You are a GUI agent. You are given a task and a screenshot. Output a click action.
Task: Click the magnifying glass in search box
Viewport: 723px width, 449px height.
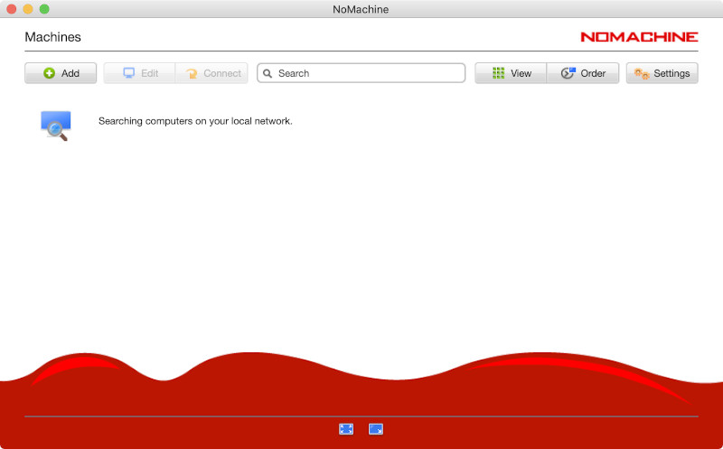(268, 73)
